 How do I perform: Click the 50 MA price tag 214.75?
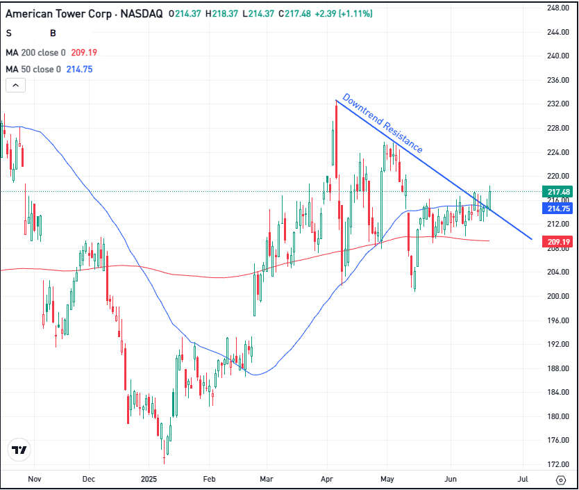pos(557,209)
